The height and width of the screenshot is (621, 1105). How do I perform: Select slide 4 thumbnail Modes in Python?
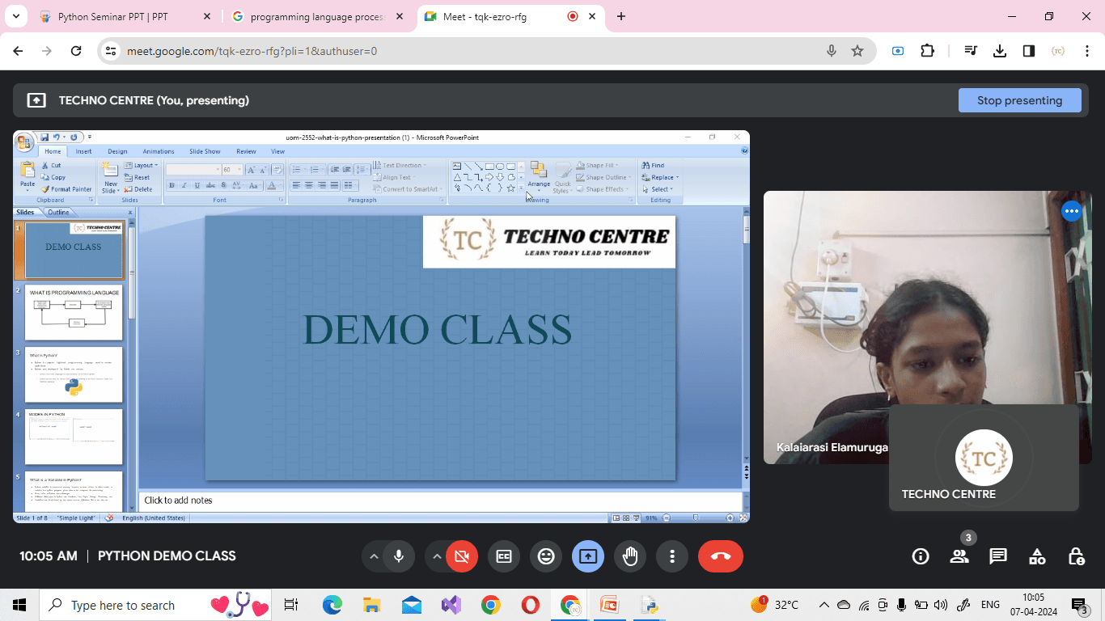tap(74, 437)
